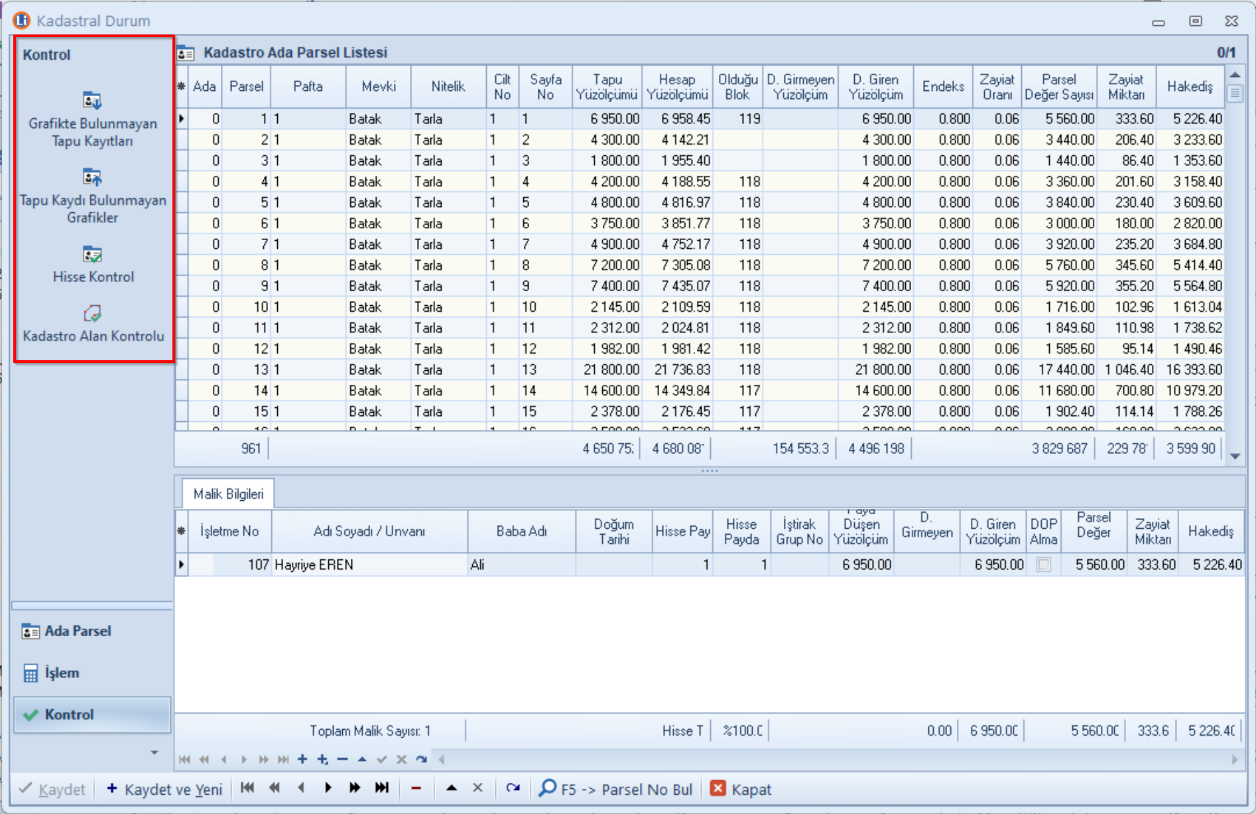Open Grafikte Bulunmayan Tapu Kayıtları icon
This screenshot has width=1256, height=814.
[92, 101]
